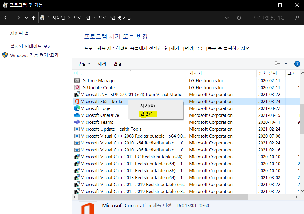Click the Microsoft OneDrive cloud icon
The image size is (304, 214).
(77, 115)
